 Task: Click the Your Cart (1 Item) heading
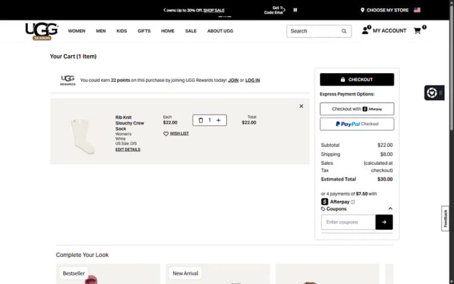point(73,56)
